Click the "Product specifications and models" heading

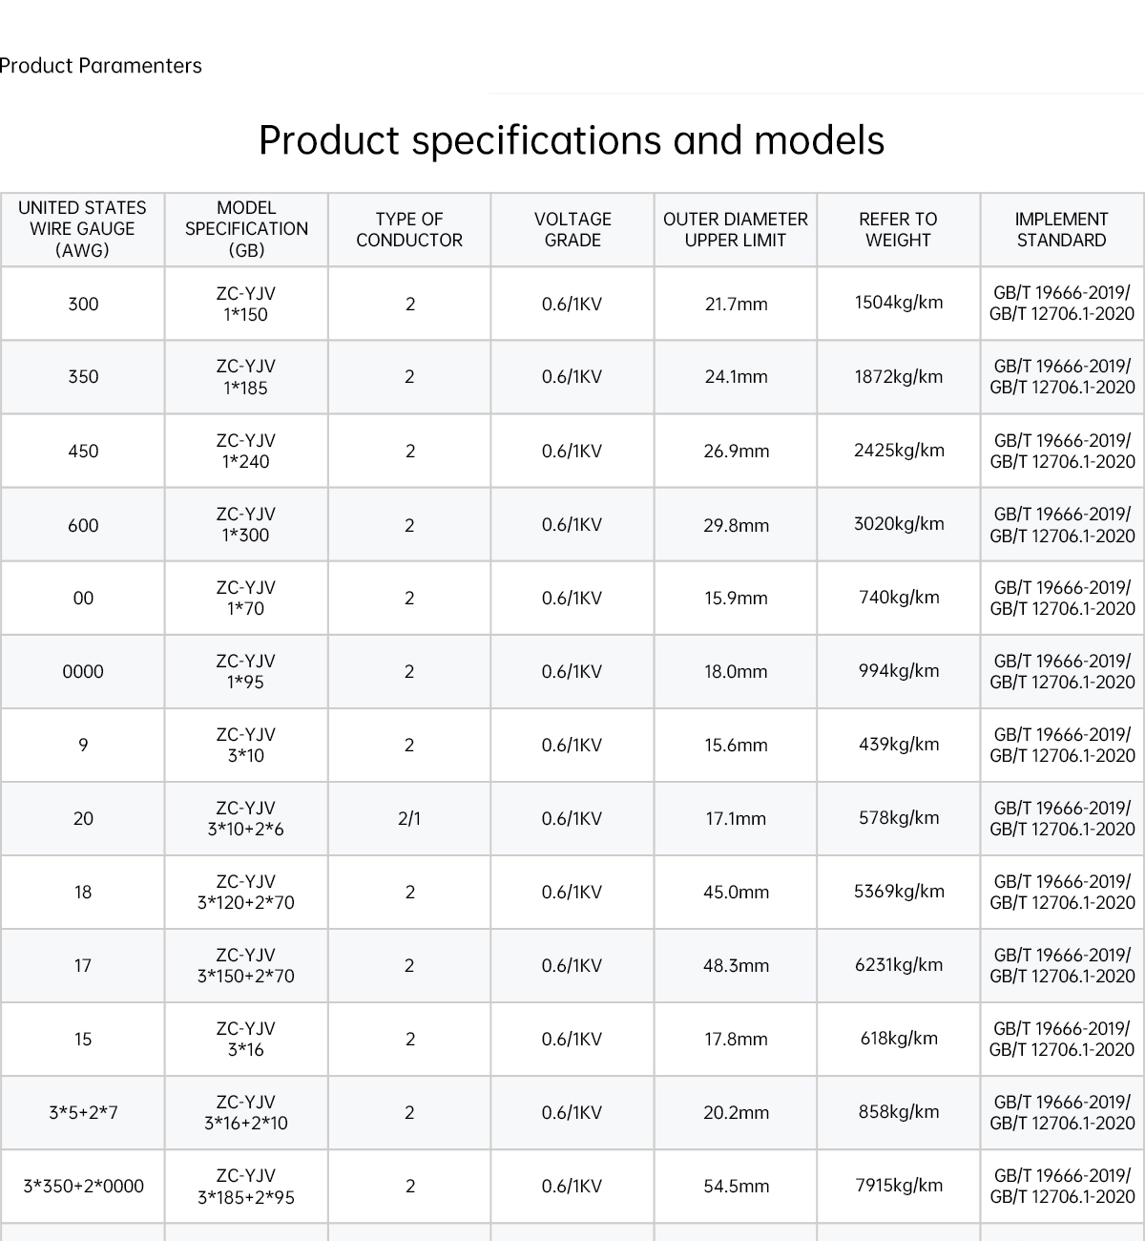coord(572,140)
